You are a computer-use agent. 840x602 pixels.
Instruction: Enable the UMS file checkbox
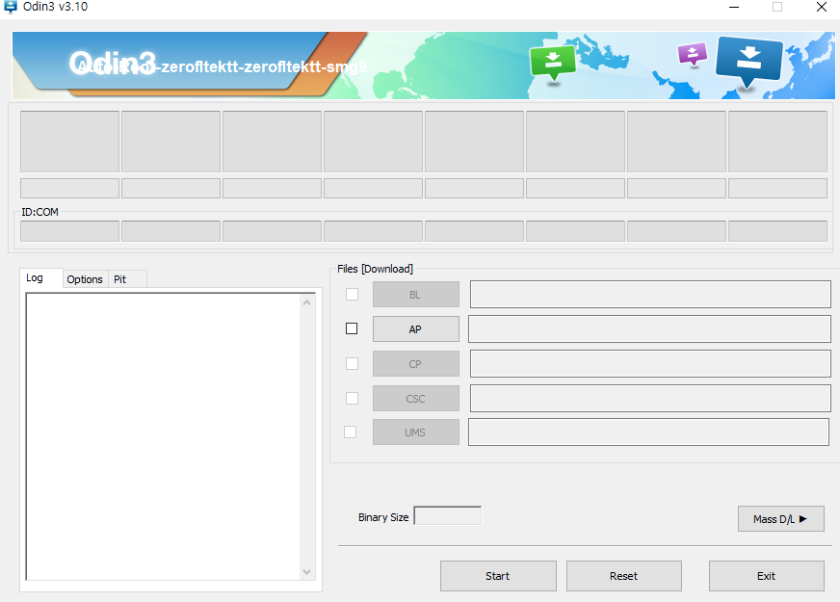pyautogui.click(x=350, y=432)
